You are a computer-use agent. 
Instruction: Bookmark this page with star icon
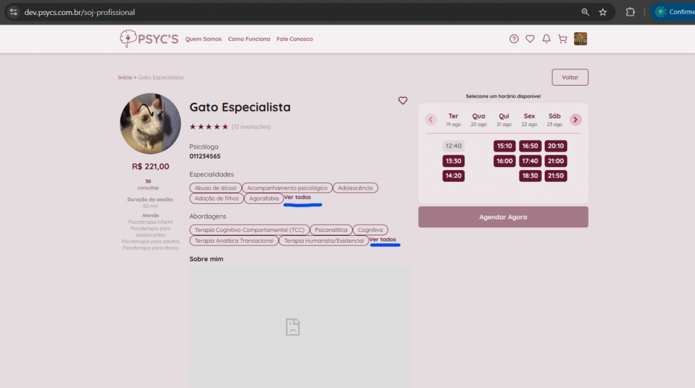[x=603, y=12]
